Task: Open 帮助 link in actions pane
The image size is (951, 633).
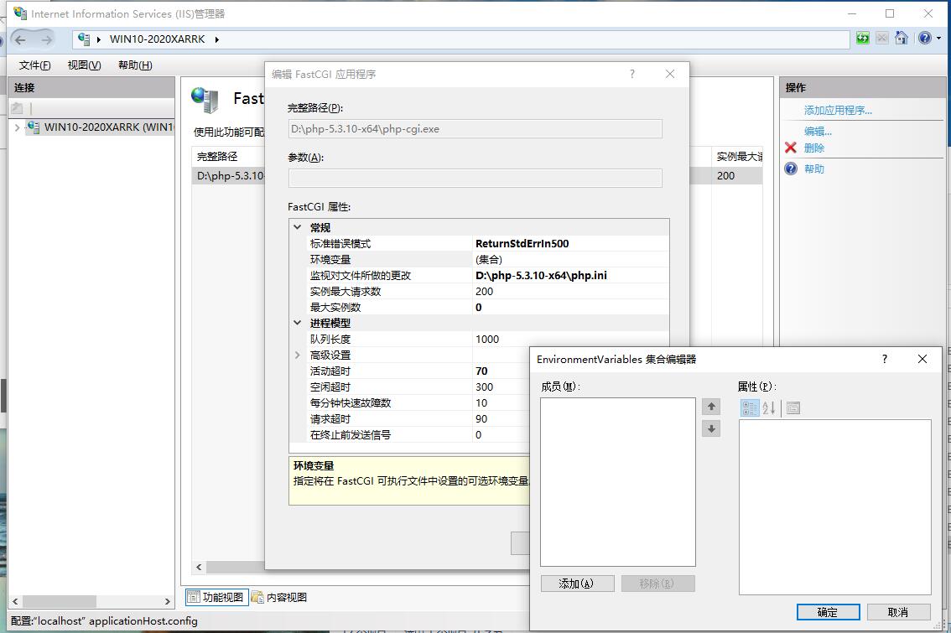Action: coord(814,169)
